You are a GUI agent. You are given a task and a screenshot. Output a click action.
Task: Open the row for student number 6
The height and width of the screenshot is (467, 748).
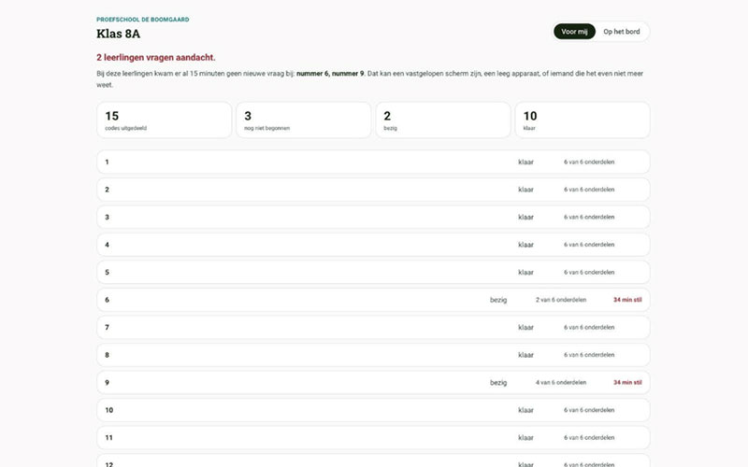(x=373, y=300)
